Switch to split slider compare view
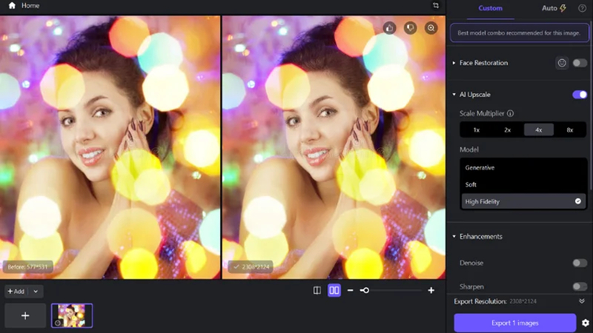The image size is (593, 333). (317, 290)
